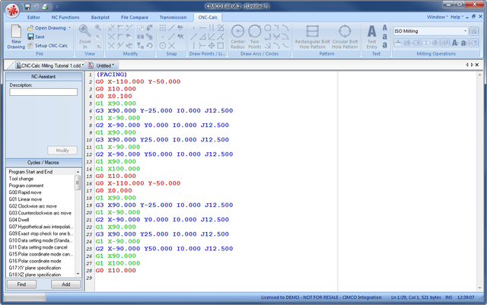Viewport: 487px width, 305px height.
Task: Select the G04 Dwell entry
Action: point(18,220)
